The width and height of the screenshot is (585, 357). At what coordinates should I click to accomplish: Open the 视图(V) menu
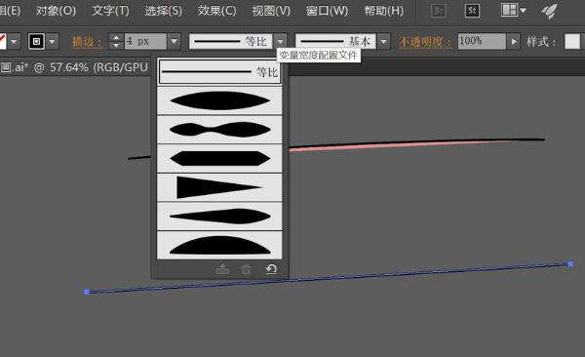tap(271, 11)
